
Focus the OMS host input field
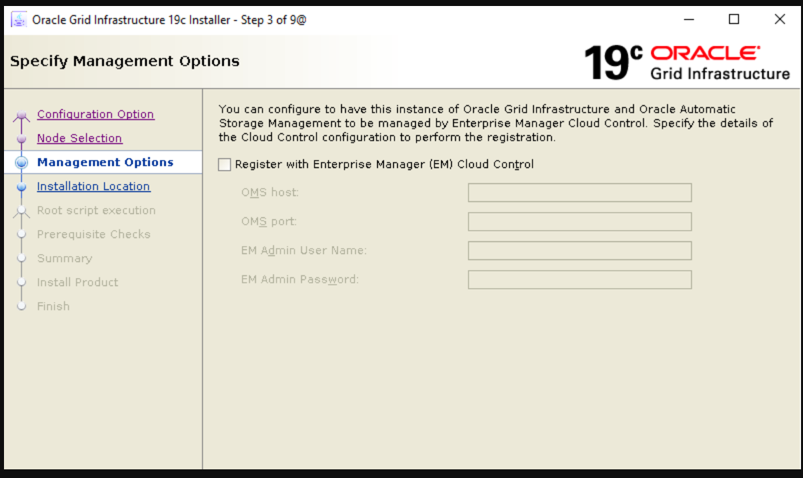[x=580, y=193]
